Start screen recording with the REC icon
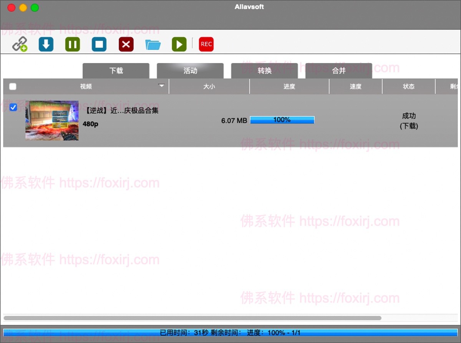 [x=206, y=44]
